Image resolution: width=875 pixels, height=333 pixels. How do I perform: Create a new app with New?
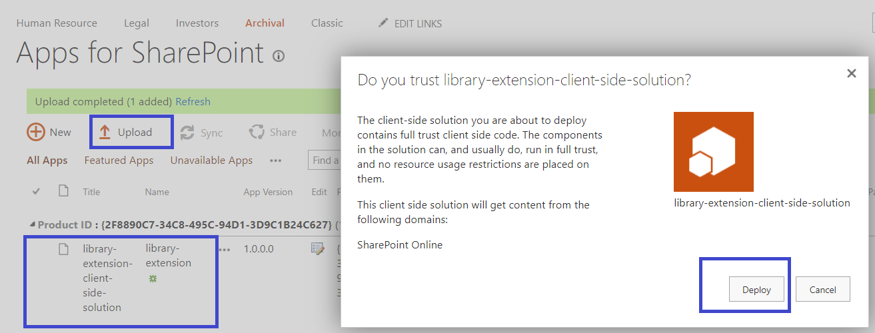pos(49,132)
